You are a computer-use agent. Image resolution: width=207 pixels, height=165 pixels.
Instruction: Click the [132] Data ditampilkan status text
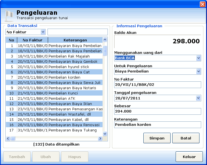[x=56, y=144]
